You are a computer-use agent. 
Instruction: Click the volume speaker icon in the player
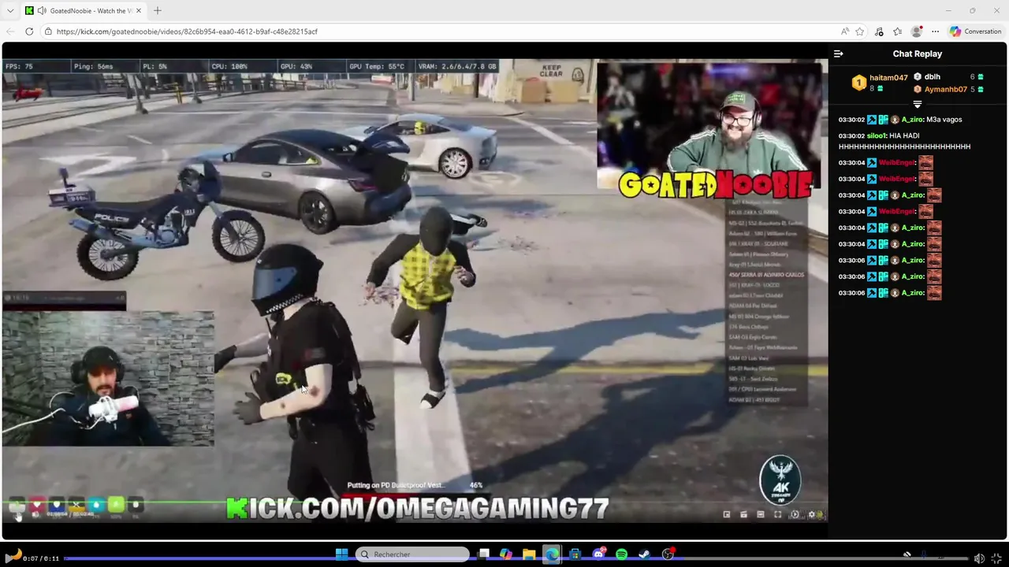tap(978, 558)
